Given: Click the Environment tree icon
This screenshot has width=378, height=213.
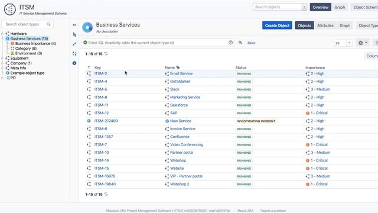Looking at the screenshot, I should tap(12, 53).
